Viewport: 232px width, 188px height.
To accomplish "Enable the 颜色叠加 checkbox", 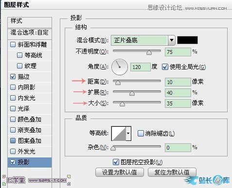I will 13,120.
